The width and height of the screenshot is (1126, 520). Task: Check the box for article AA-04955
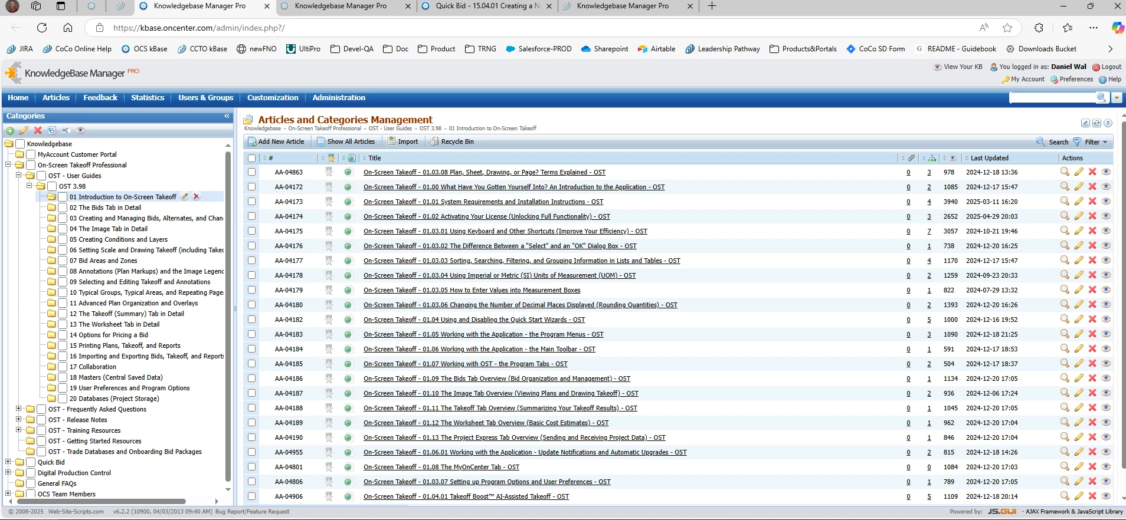click(252, 452)
